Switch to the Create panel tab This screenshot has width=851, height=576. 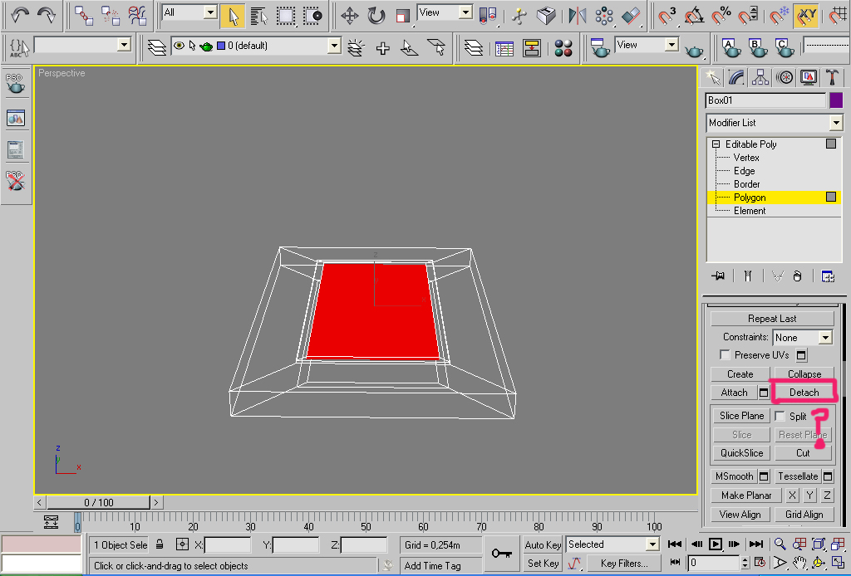(712, 77)
